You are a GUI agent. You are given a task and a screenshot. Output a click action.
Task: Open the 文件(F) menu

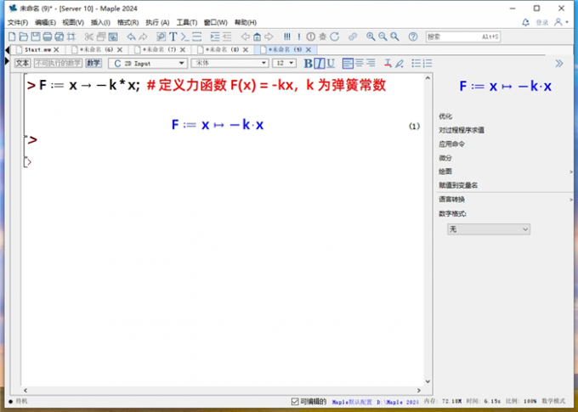18,22
